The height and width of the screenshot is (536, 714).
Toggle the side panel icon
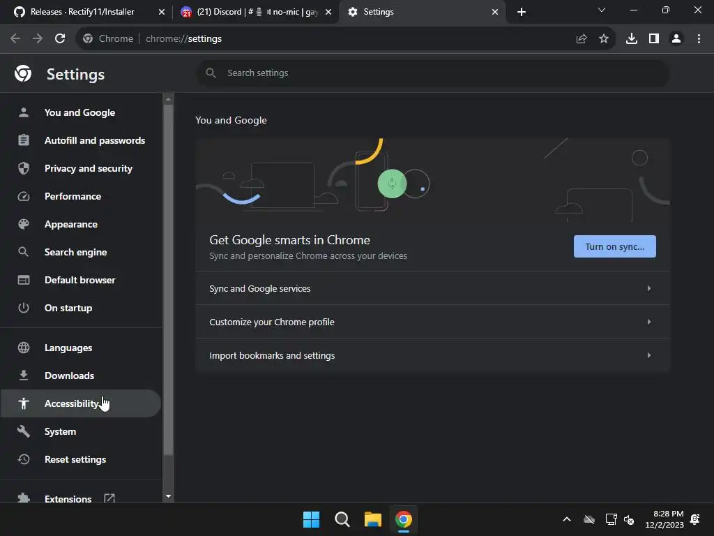tap(654, 39)
